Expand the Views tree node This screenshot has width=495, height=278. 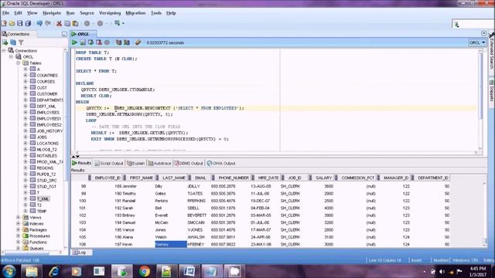[x=19, y=218]
